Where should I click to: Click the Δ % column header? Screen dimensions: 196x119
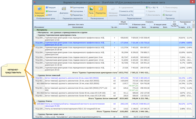tap(189, 27)
